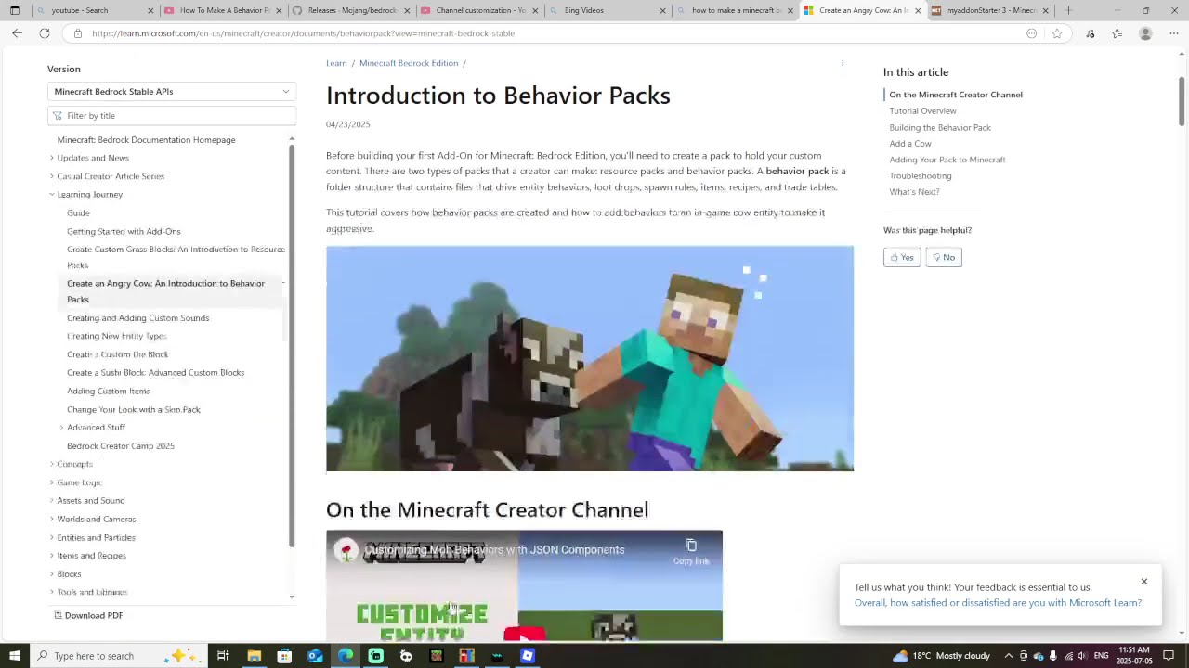Click the Yes helpful button

click(902, 257)
